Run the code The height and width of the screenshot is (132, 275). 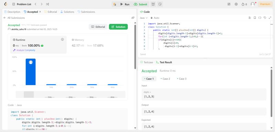click(125, 4)
